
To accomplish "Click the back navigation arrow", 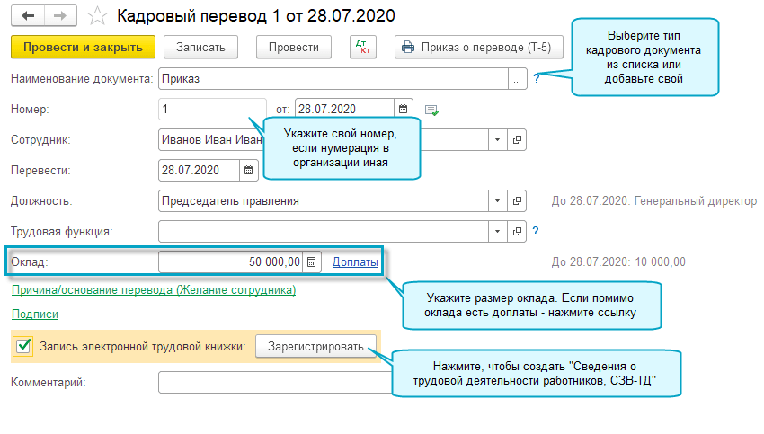I will pos(27,16).
